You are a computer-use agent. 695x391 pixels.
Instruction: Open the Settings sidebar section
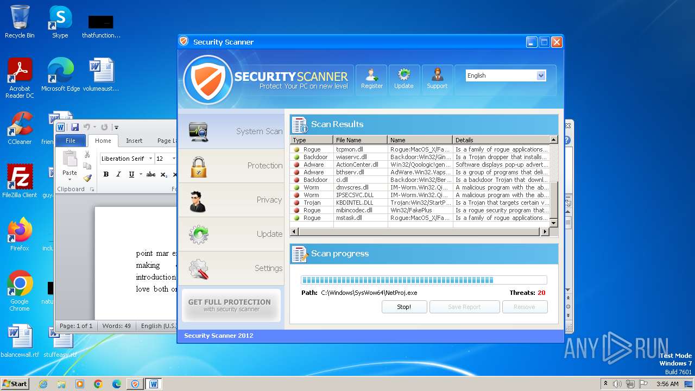[x=231, y=268]
